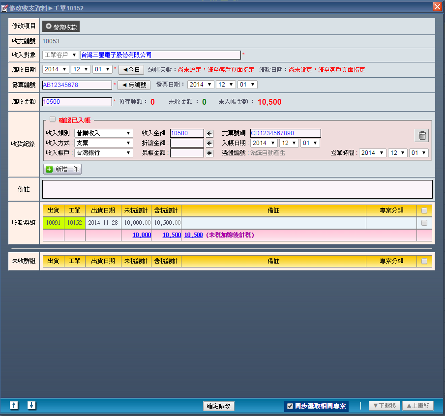Open the 收入帳戶 dropdown showing 台灣銀行
Viewport: 445px width, 416px height.
(103, 153)
